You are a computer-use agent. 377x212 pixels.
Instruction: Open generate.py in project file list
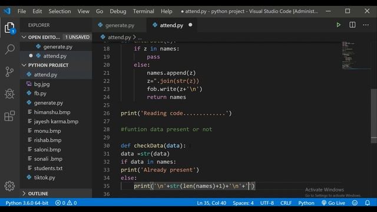(x=48, y=102)
